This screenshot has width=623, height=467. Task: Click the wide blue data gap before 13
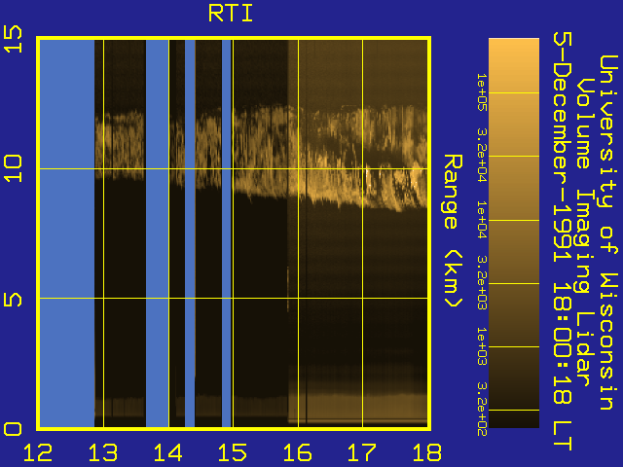67,233
